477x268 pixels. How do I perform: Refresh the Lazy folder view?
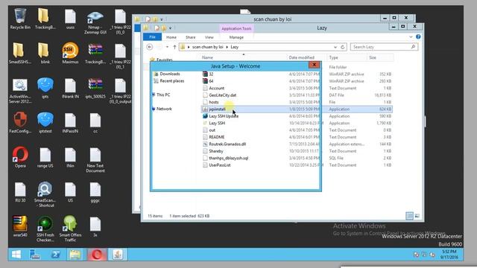(343, 47)
